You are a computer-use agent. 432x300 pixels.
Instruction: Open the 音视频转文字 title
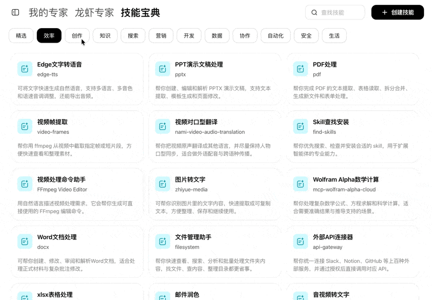[331, 295]
